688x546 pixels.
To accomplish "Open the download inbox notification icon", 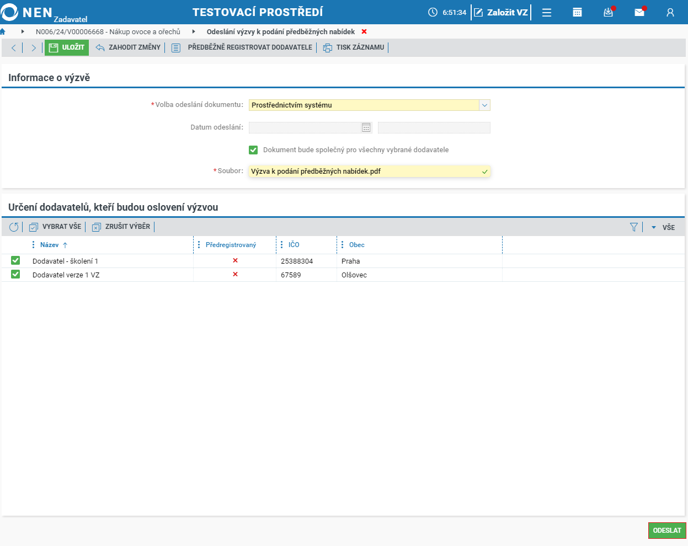I will tap(609, 12).
